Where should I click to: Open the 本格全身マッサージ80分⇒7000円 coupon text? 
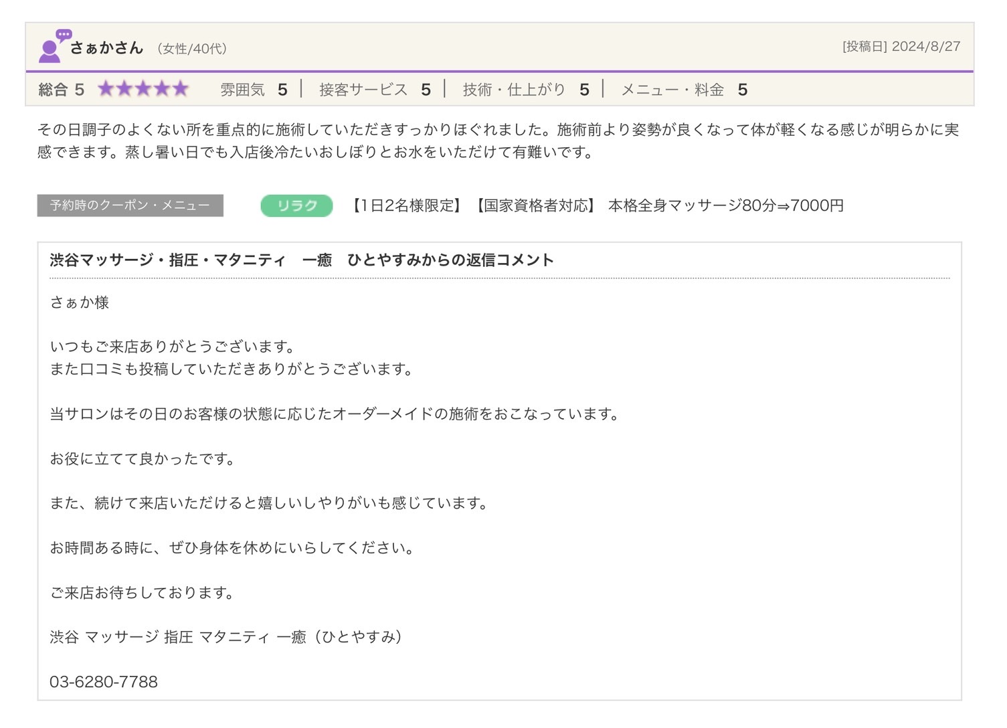click(725, 205)
